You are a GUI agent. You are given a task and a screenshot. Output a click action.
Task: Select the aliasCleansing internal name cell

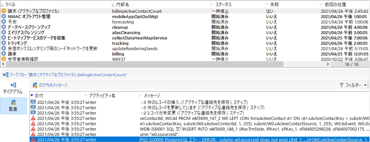[x=126, y=32]
